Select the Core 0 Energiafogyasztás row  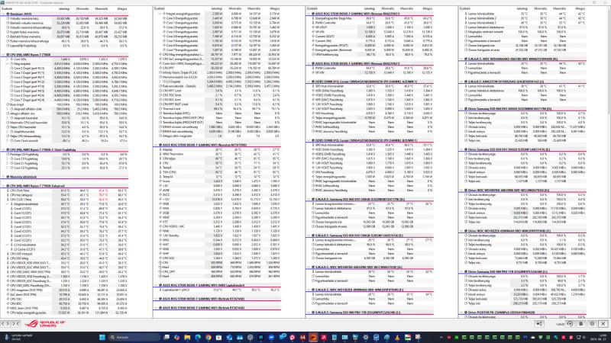coord(217,18)
